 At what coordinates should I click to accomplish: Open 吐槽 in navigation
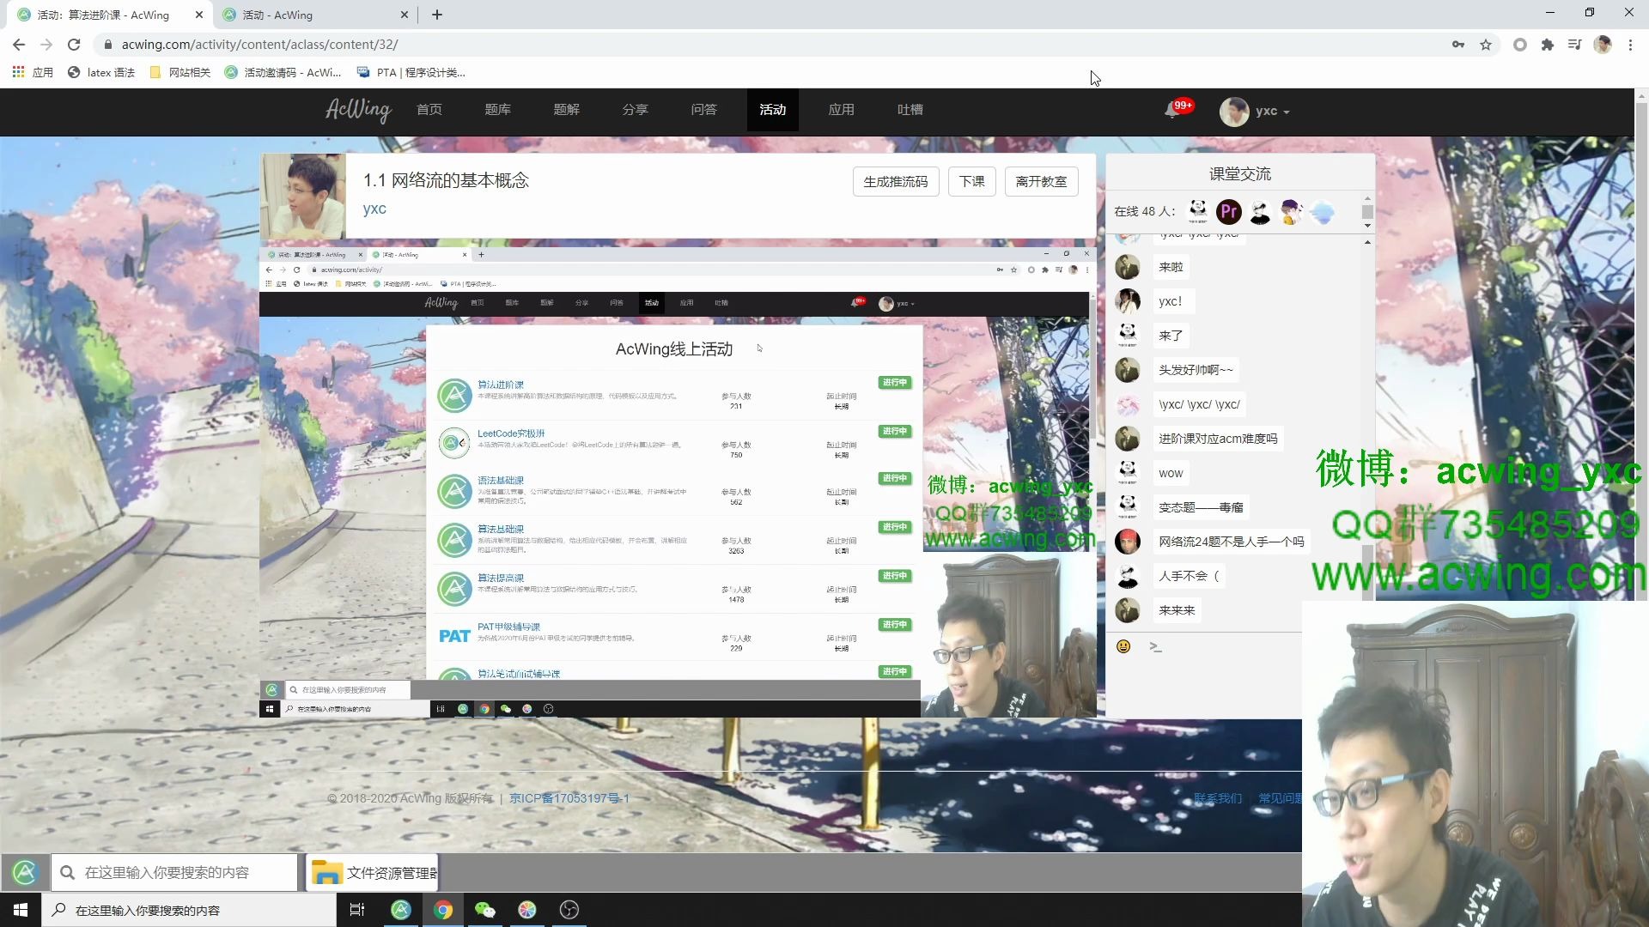pos(910,109)
